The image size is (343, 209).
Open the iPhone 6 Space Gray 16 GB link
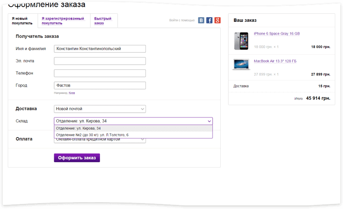(276, 34)
